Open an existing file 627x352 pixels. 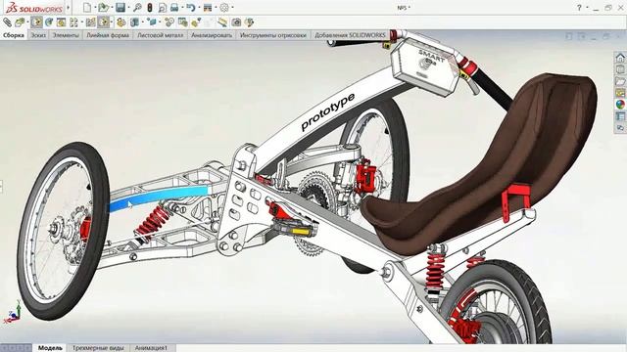(x=104, y=7)
